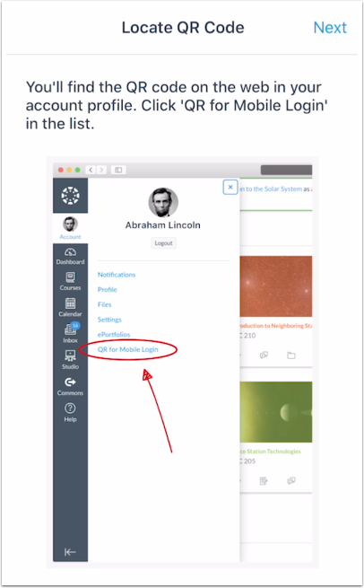Close the account tray with X
Image resolution: width=364 pixels, height=588 pixels.
click(230, 187)
